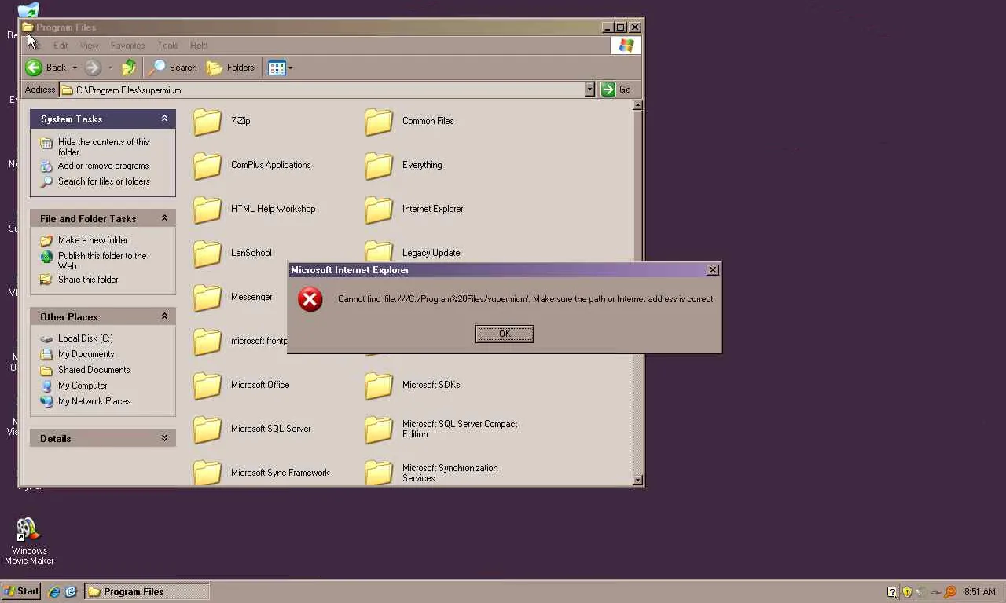This screenshot has height=603, width=1006.
Task: Click the 8:51 AM taskbar clock
Action: (980, 592)
